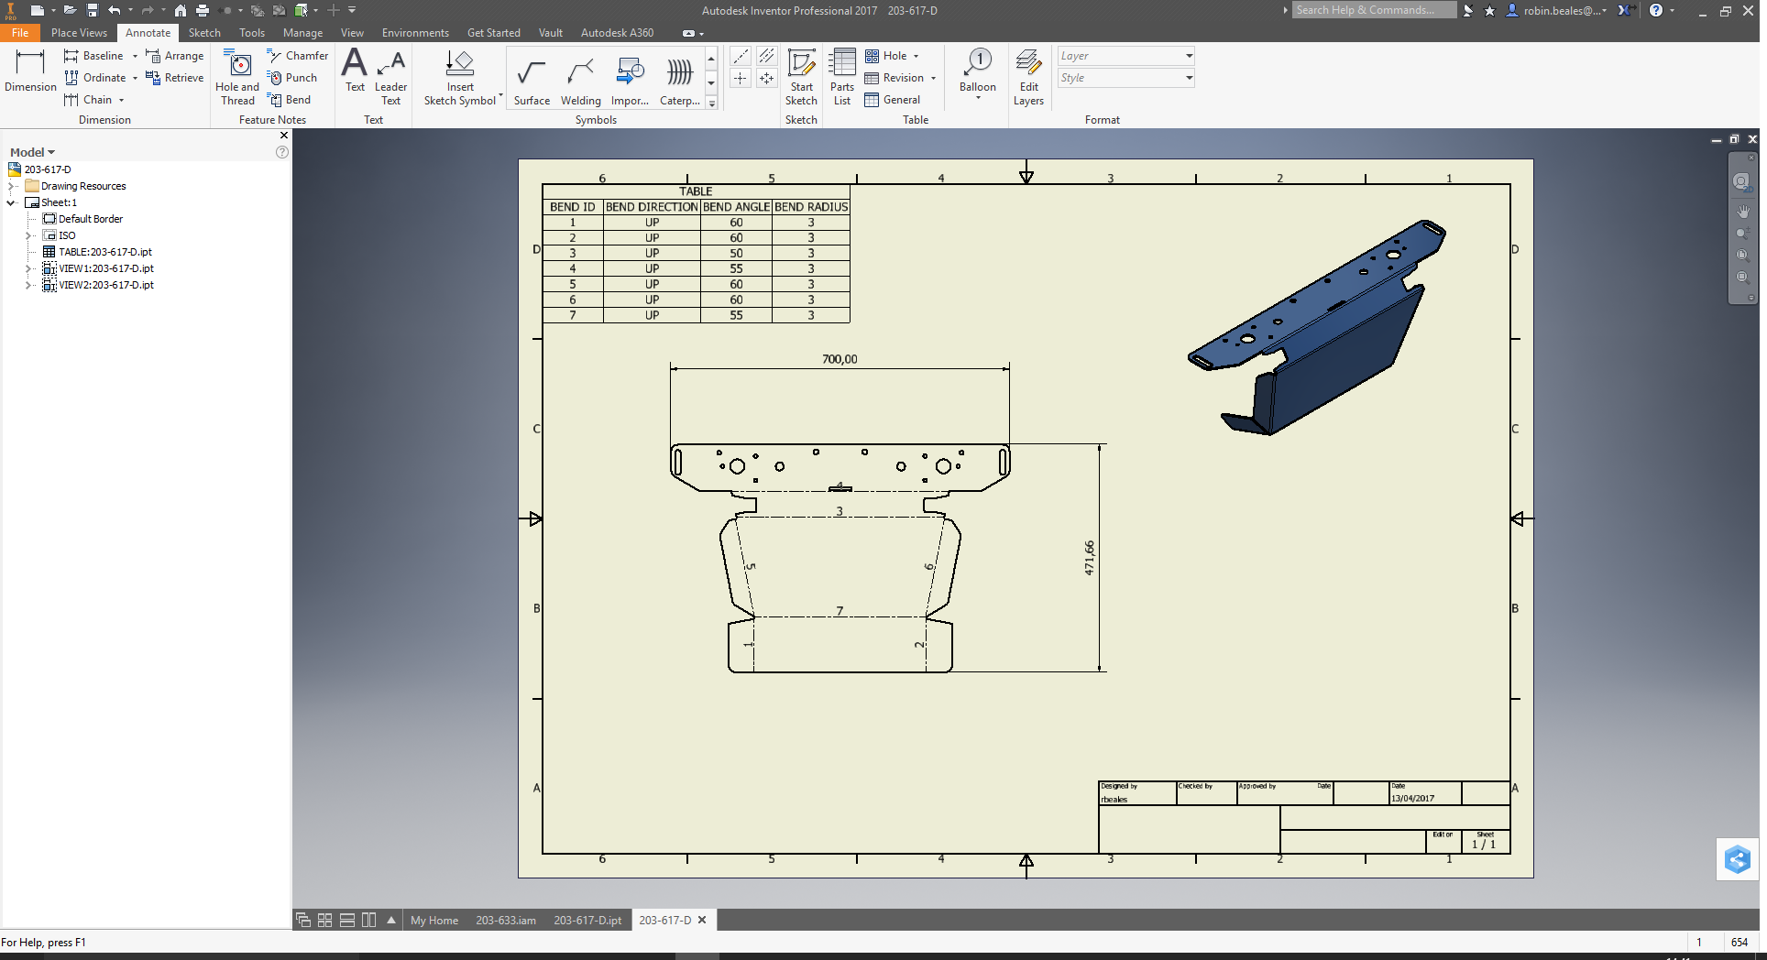The height and width of the screenshot is (960, 1767).
Task: Collapse the Sheet:1 tree node
Action: 11,202
